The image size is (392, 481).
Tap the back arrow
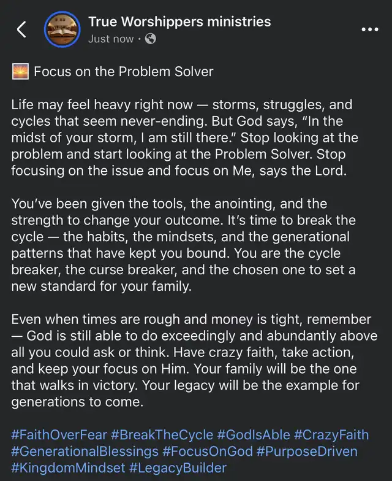click(x=21, y=29)
